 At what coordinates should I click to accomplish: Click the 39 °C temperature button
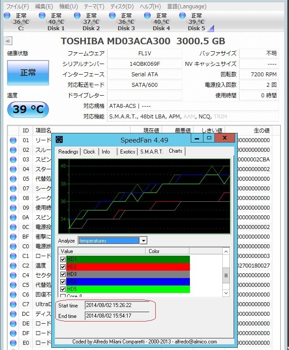[28, 109]
